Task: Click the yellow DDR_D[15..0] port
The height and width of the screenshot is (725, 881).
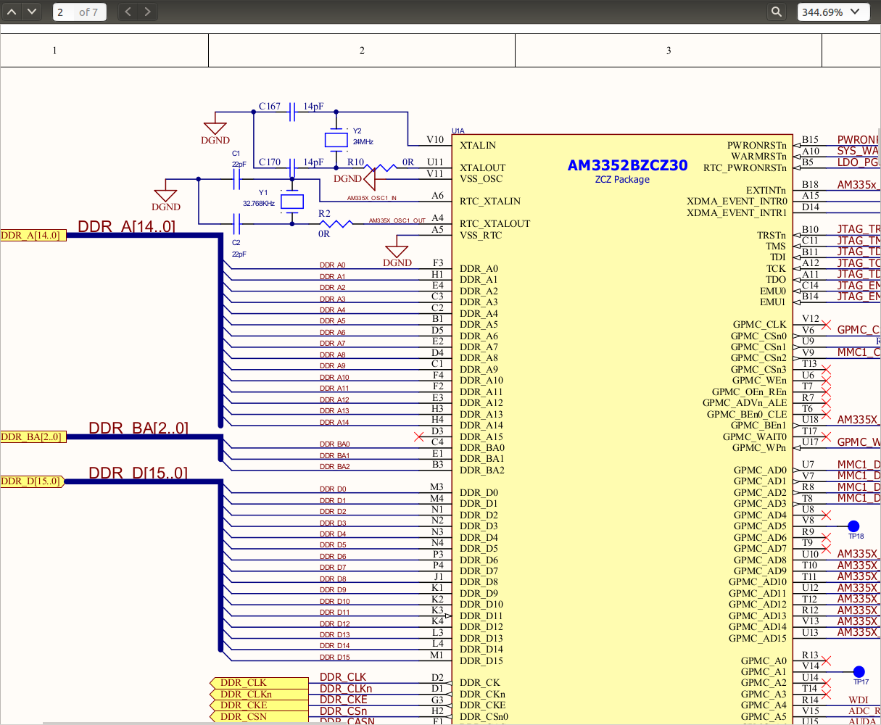Action: pyautogui.click(x=32, y=481)
